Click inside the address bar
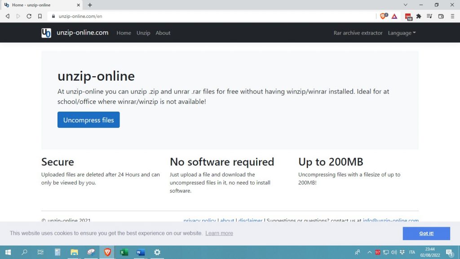This screenshot has height=259, width=460. pyautogui.click(x=135, y=16)
